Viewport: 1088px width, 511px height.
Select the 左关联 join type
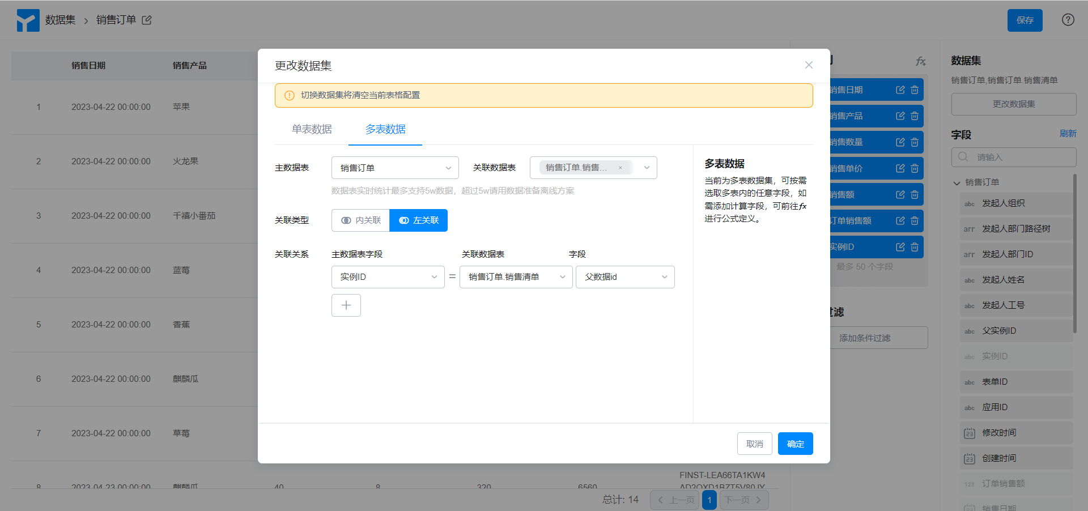(x=419, y=220)
